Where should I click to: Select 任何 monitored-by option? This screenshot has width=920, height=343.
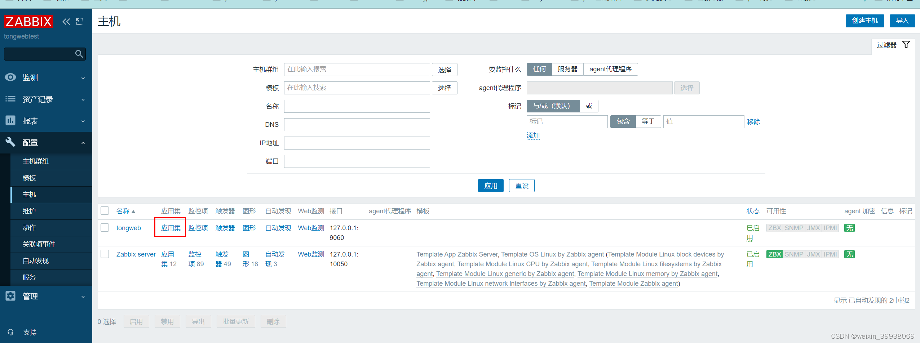pos(539,69)
